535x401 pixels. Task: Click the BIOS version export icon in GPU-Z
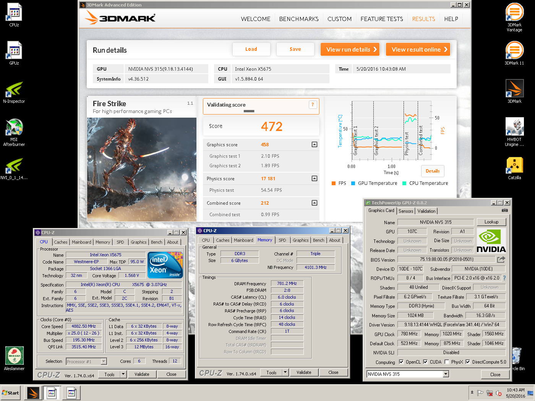[501, 259]
